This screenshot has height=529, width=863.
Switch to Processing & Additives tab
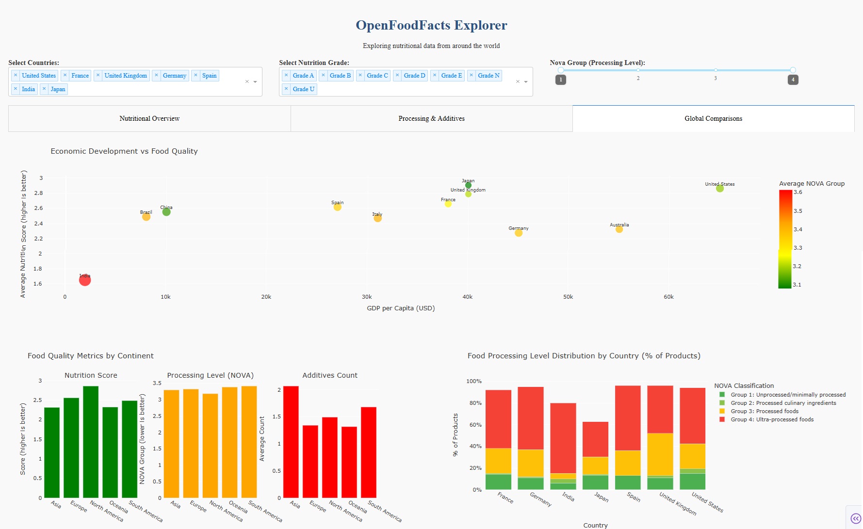(431, 118)
